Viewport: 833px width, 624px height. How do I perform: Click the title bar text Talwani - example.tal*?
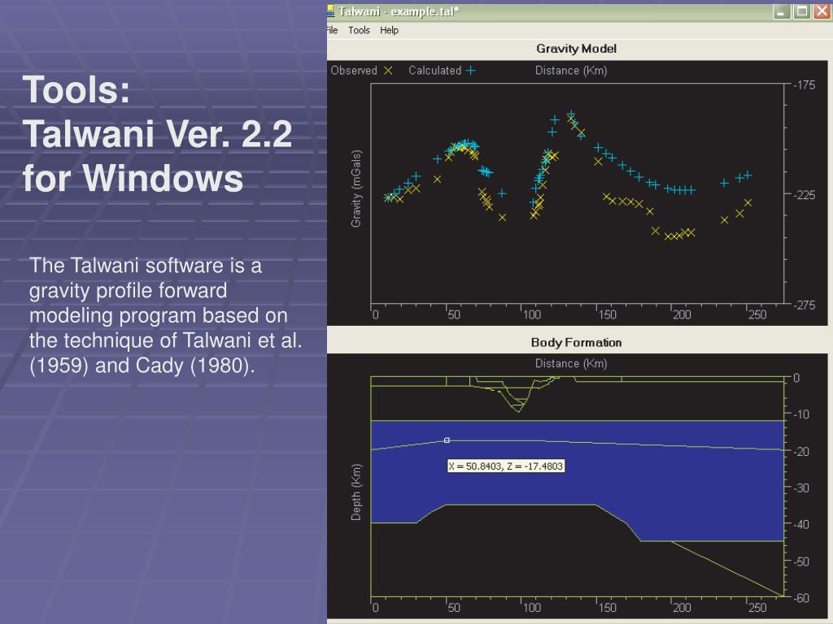pos(399,11)
